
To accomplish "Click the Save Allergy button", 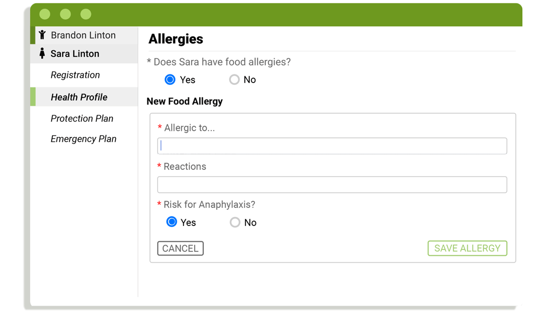I will (467, 248).
